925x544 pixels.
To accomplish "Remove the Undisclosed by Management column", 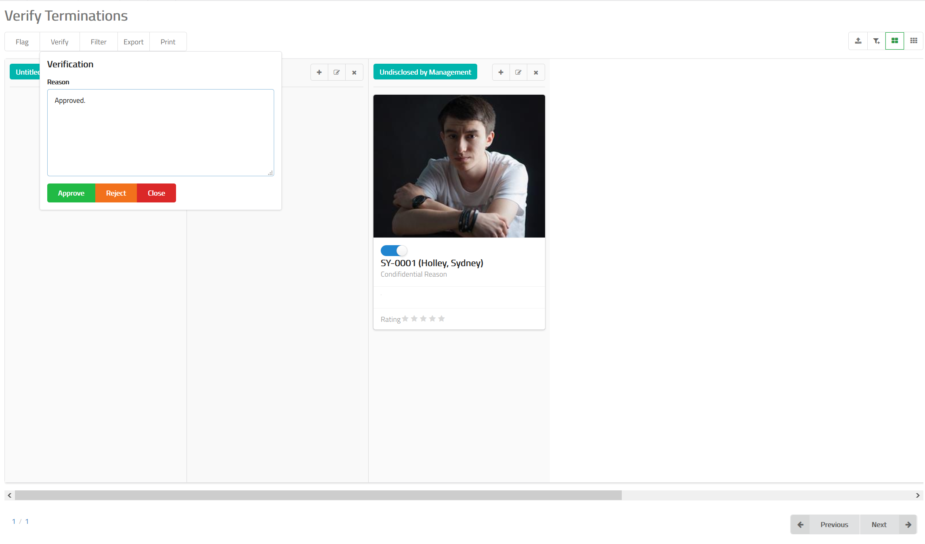I will [536, 73].
